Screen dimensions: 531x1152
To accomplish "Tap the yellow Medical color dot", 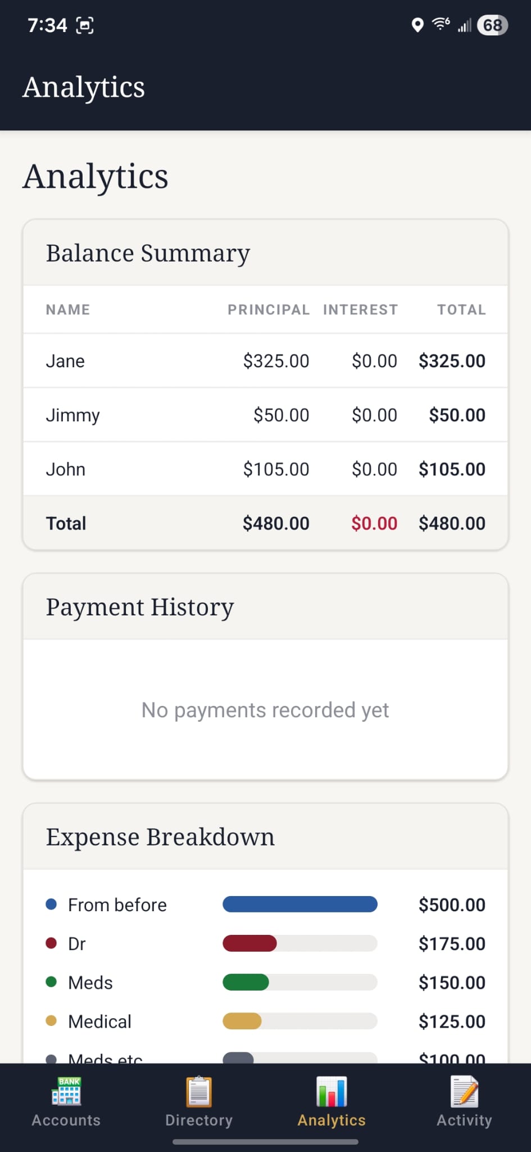I will tap(51, 1021).
